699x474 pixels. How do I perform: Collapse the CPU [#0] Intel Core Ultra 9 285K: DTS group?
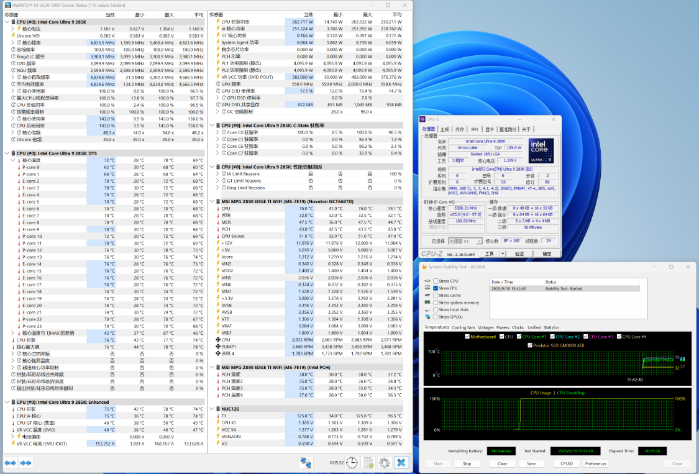(x=7, y=153)
